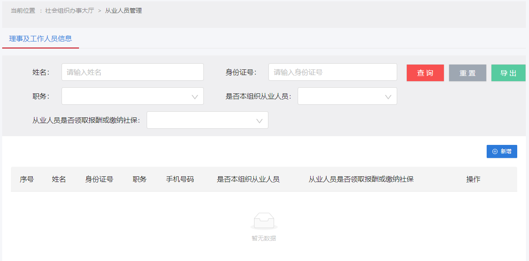Open the 是否本组织从业人员 filter dropdown

pos(347,96)
